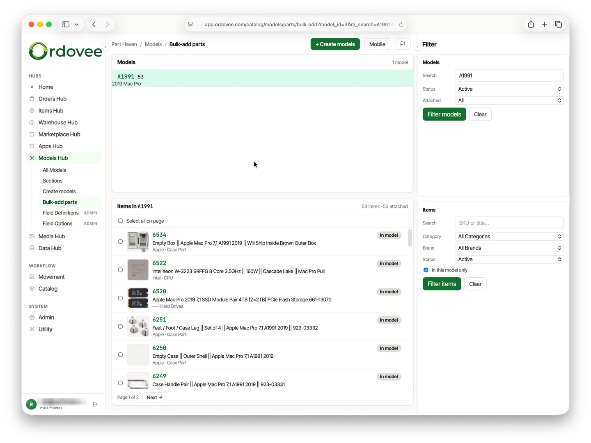Open Models Status dropdown
Viewport: 591px width, 443px height.
[x=509, y=89]
